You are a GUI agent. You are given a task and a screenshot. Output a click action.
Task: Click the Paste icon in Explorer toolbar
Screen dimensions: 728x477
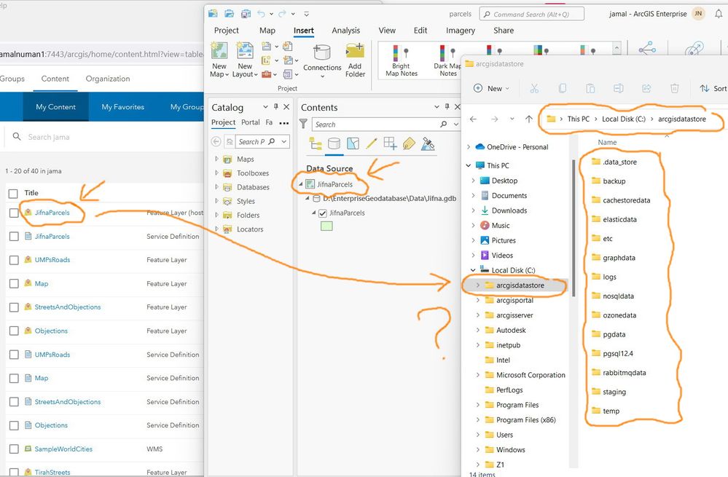click(x=590, y=88)
